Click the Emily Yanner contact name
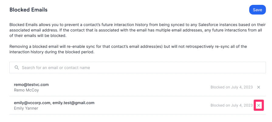The image size is (272, 122). tap(26, 108)
